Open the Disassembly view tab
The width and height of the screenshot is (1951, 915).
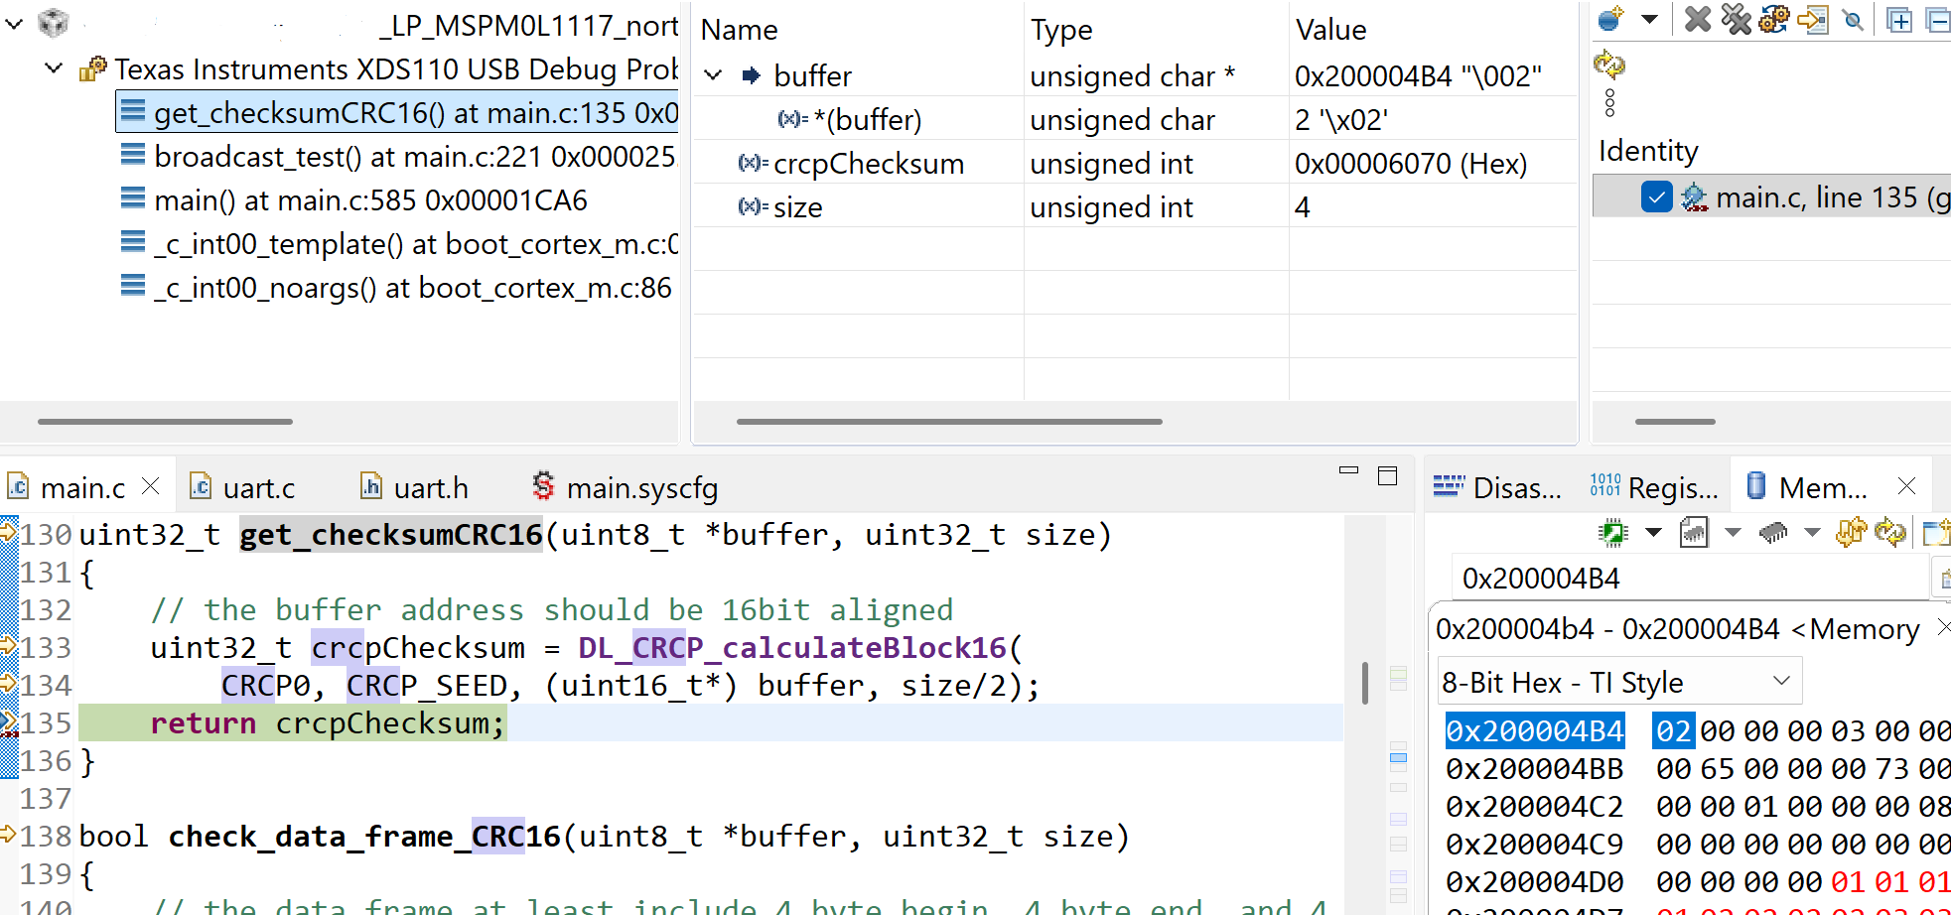(x=1498, y=486)
